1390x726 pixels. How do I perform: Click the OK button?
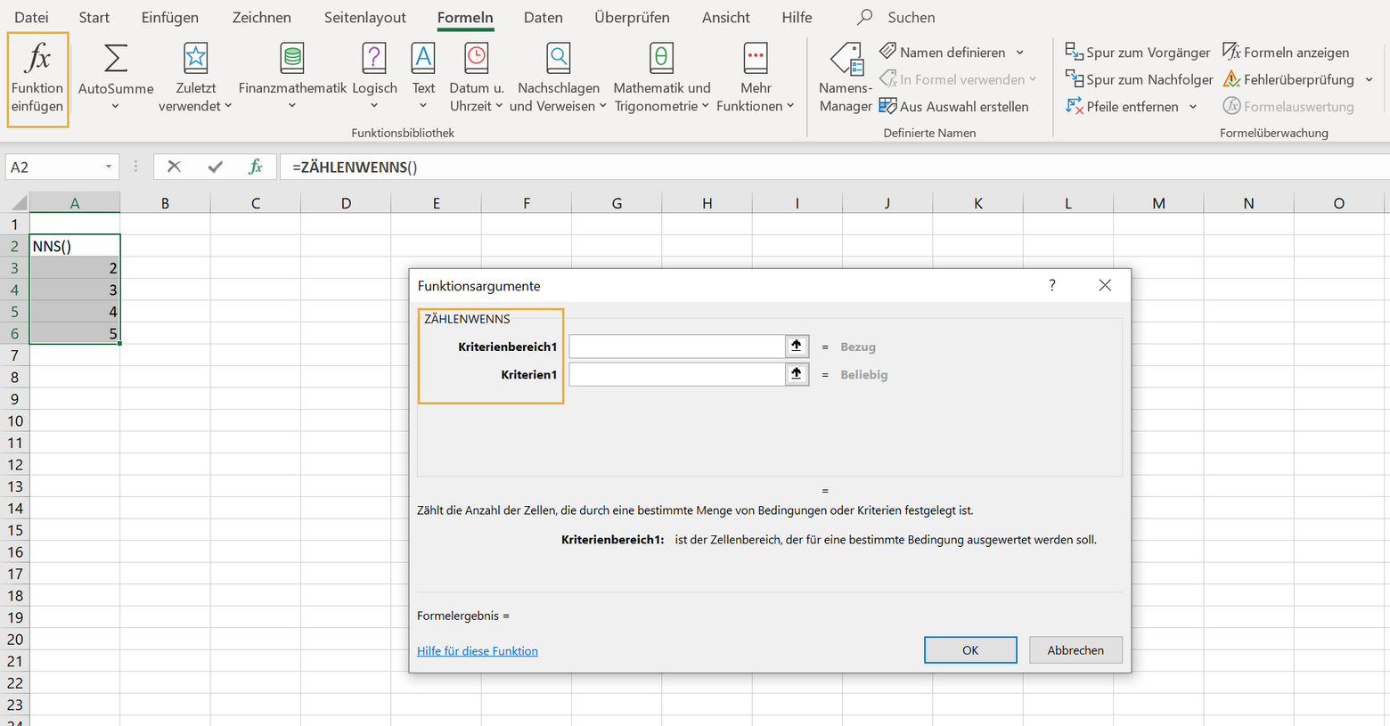969,649
